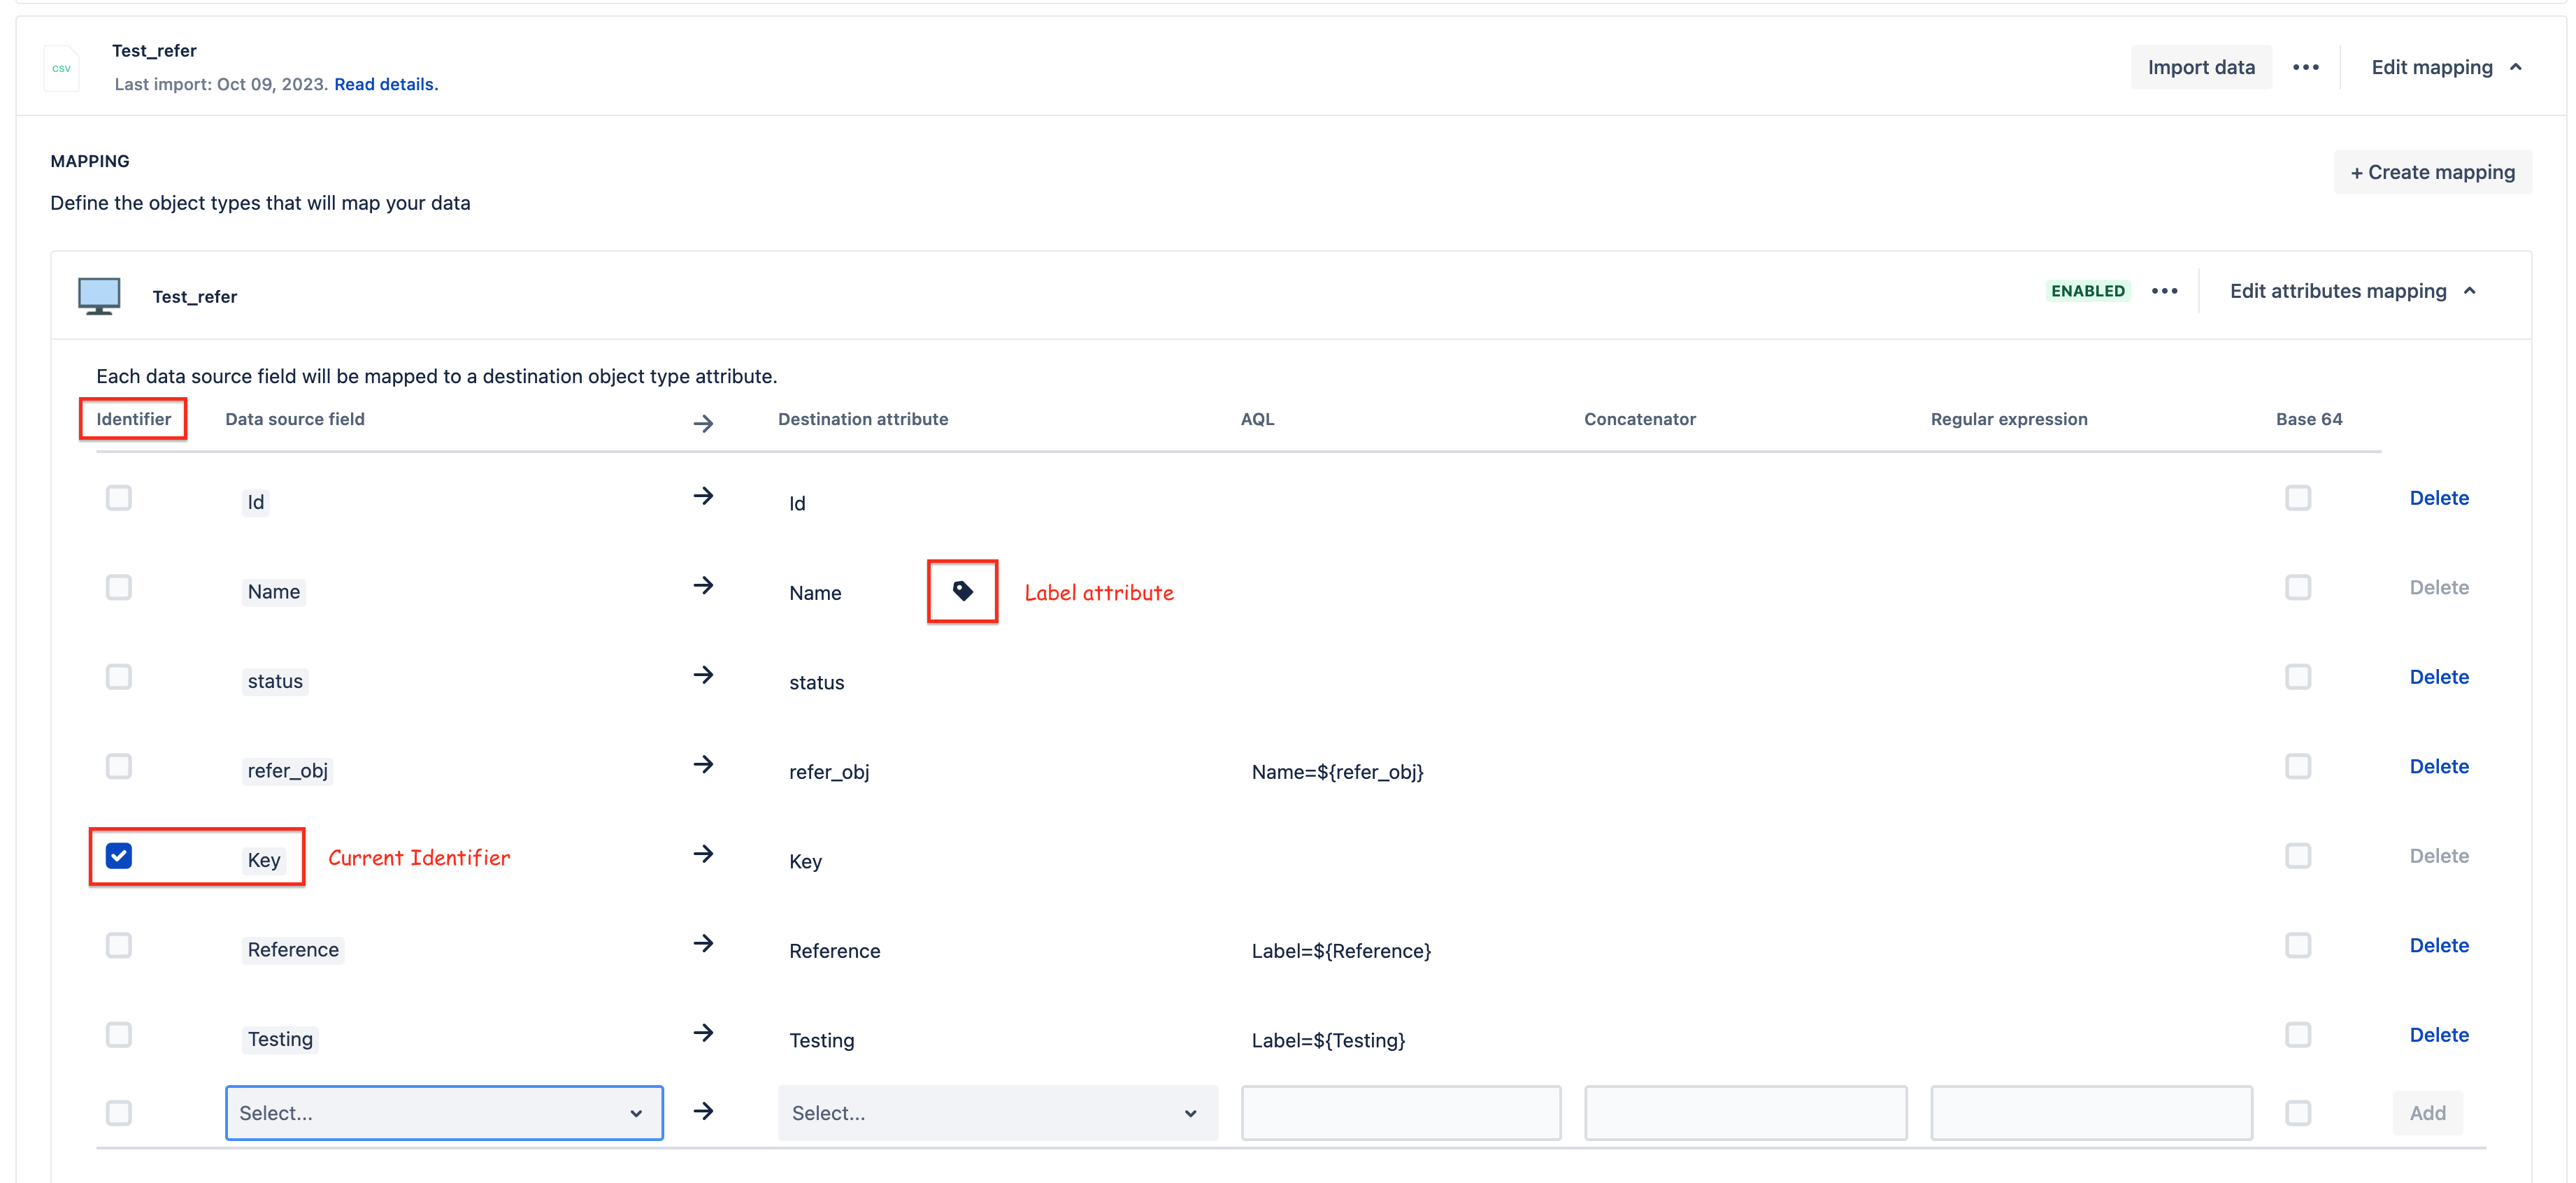This screenshot has height=1183, width=2576.
Task: Click the label tag icon beside Name attribute
Action: tap(962, 591)
